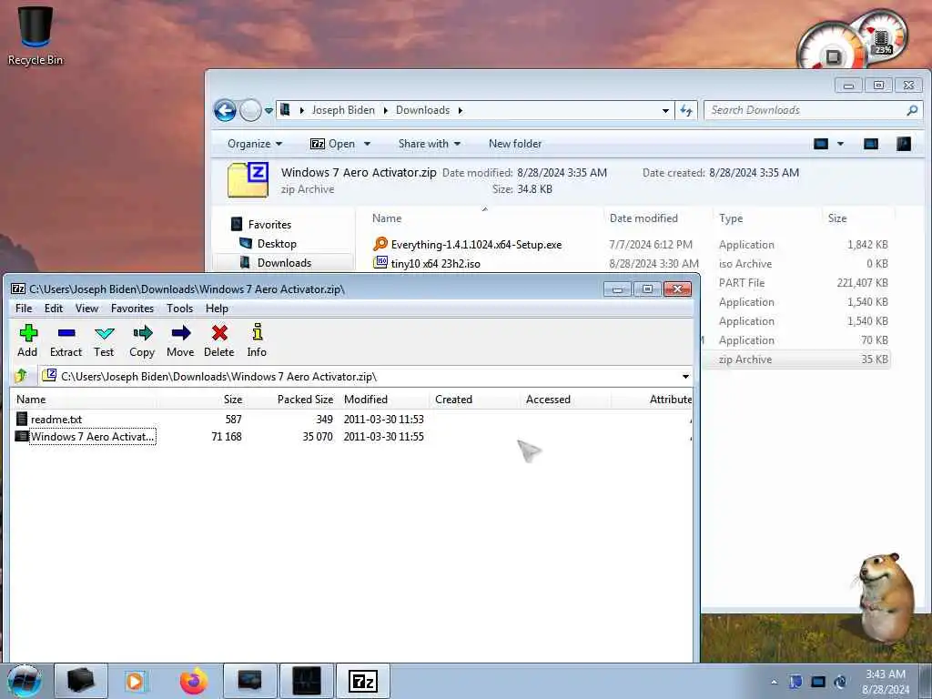Show hidden system tray icons
932x699 pixels.
(774, 682)
